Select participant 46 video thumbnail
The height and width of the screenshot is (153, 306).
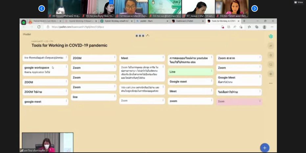click(64, 9)
